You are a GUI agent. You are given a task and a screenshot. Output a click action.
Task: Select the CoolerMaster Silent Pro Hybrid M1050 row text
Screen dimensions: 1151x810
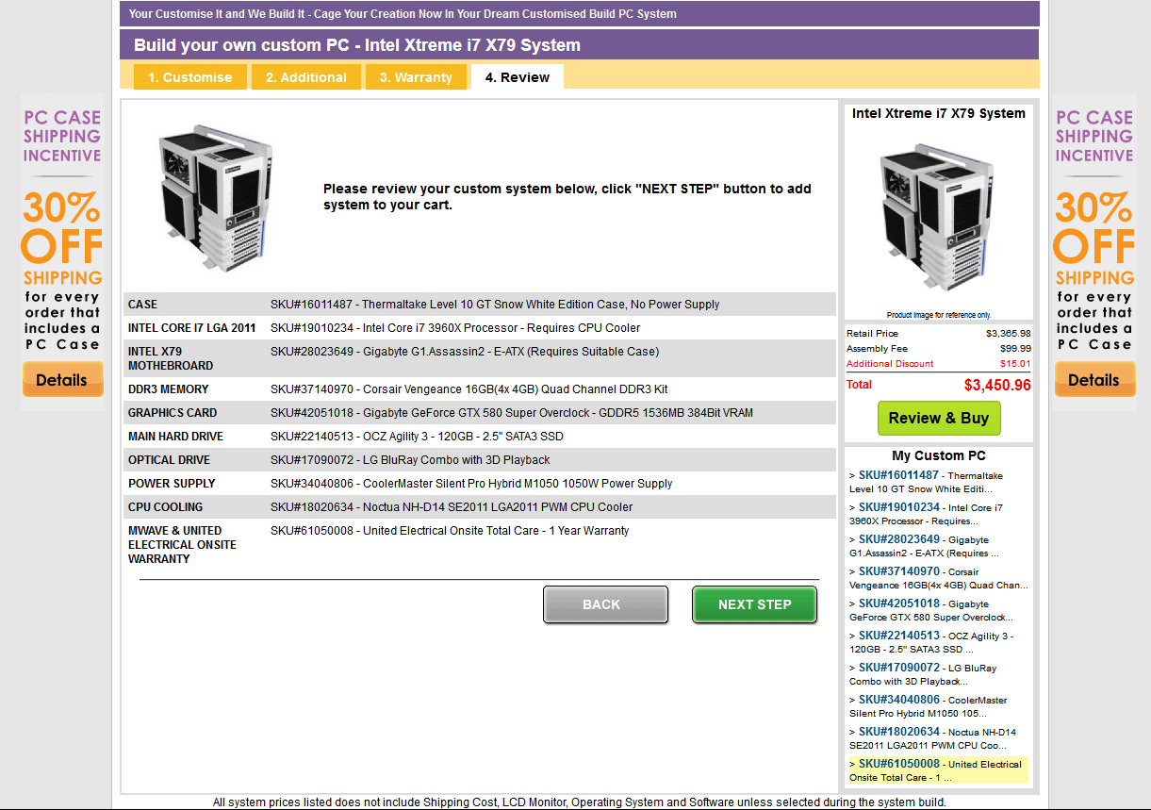pos(471,484)
